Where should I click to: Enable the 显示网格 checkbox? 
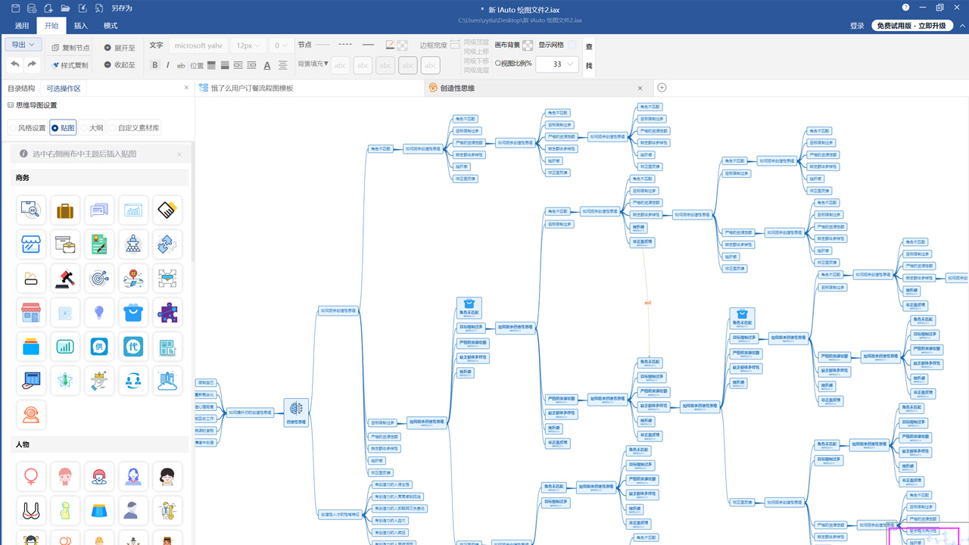[x=572, y=45]
